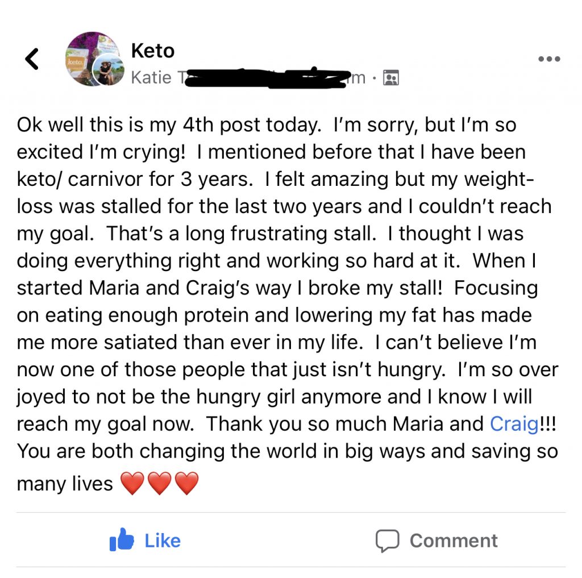Open the Keto group cover avatar
The width and height of the screenshot is (582, 578).
[93, 59]
